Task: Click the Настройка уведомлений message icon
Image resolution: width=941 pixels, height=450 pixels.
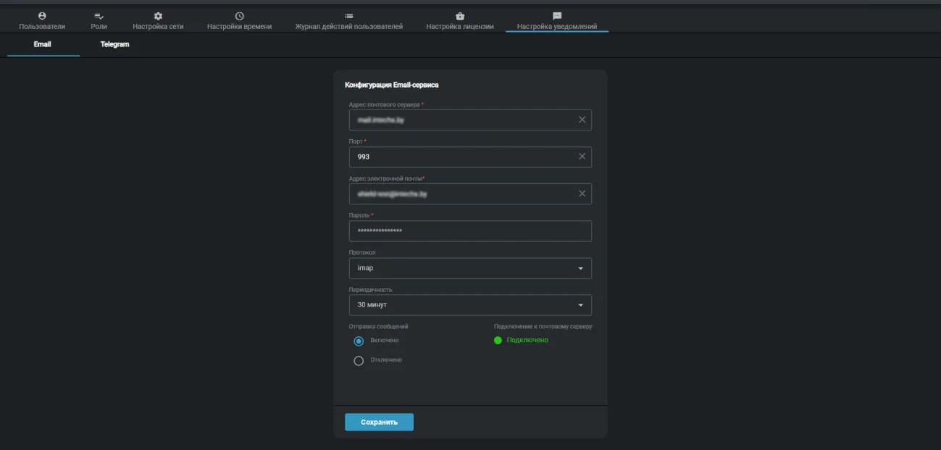Action: point(557,16)
